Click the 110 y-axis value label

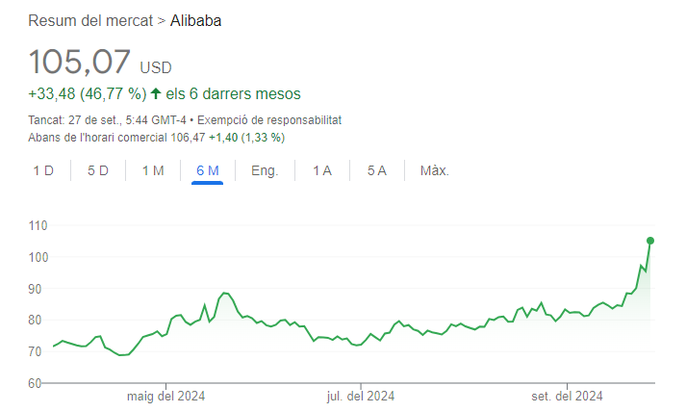pyautogui.click(x=38, y=225)
